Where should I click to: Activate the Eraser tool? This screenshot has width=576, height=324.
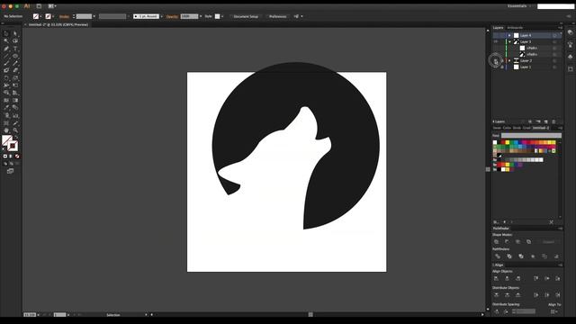(15, 70)
